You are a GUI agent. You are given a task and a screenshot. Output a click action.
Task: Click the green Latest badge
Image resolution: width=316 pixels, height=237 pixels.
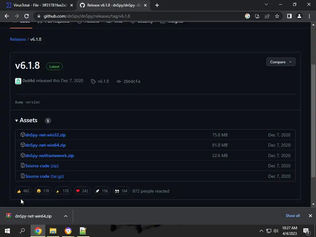(54, 67)
